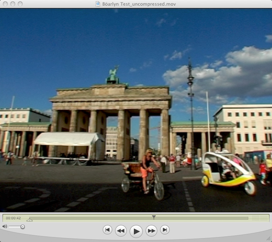The width and height of the screenshot is (272, 242).
Task: Close the movie window
Action: click(5, 4)
